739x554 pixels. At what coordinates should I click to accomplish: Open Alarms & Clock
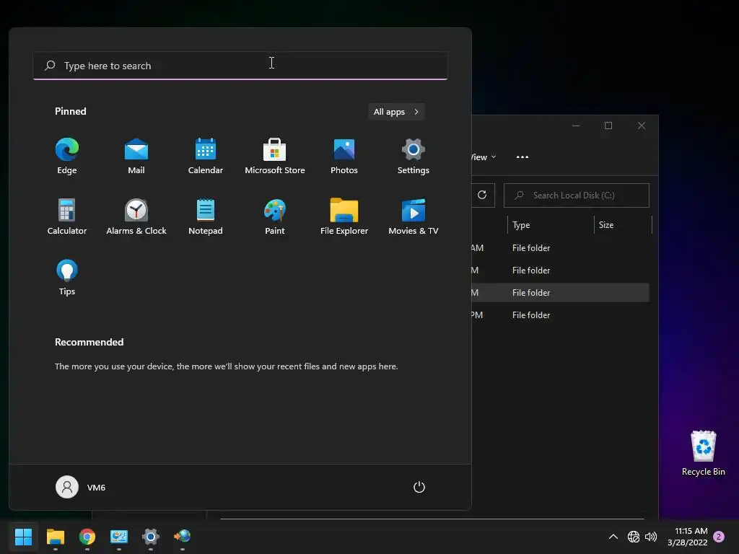click(136, 216)
